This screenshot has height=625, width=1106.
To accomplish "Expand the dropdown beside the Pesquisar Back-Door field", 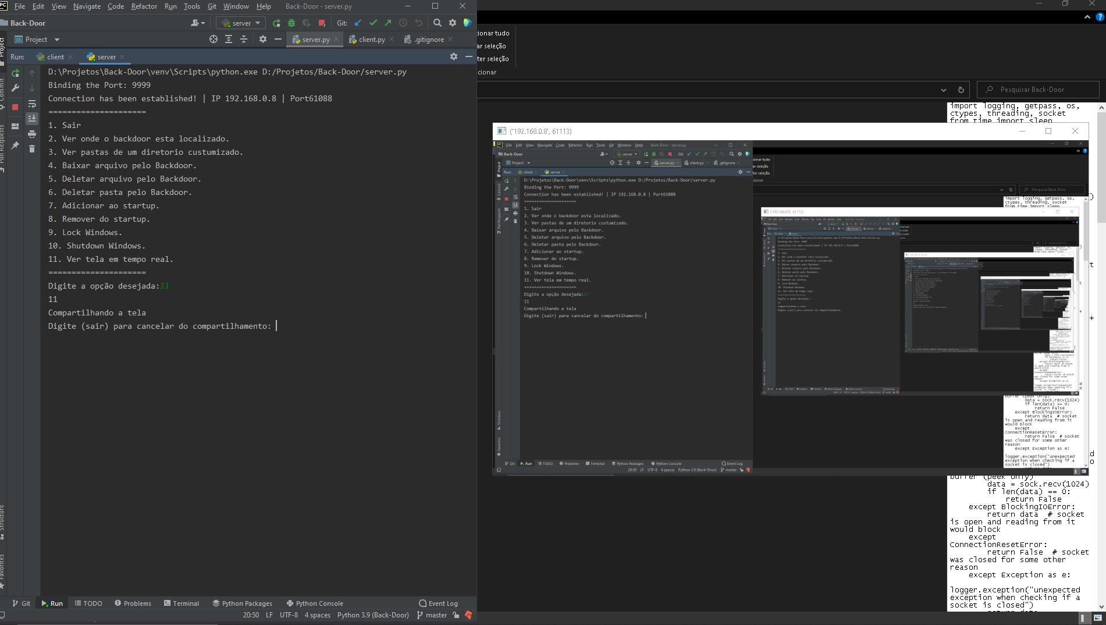I will 944,90.
